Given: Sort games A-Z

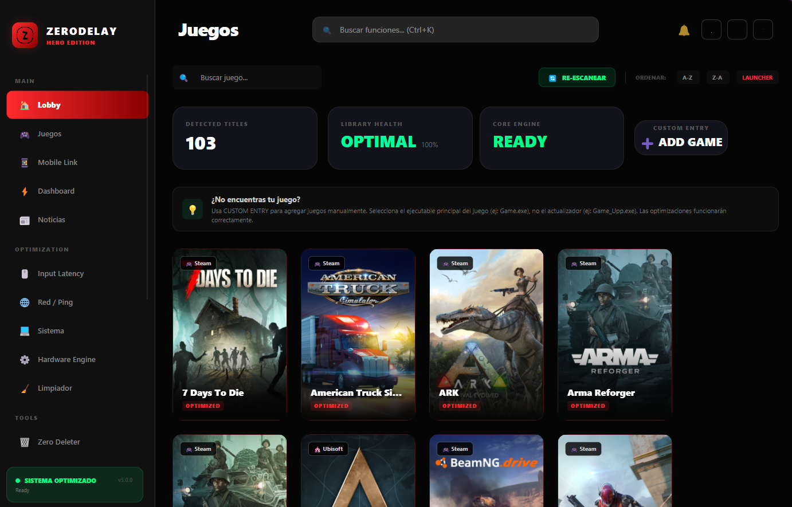Looking at the screenshot, I should pyautogui.click(x=688, y=77).
